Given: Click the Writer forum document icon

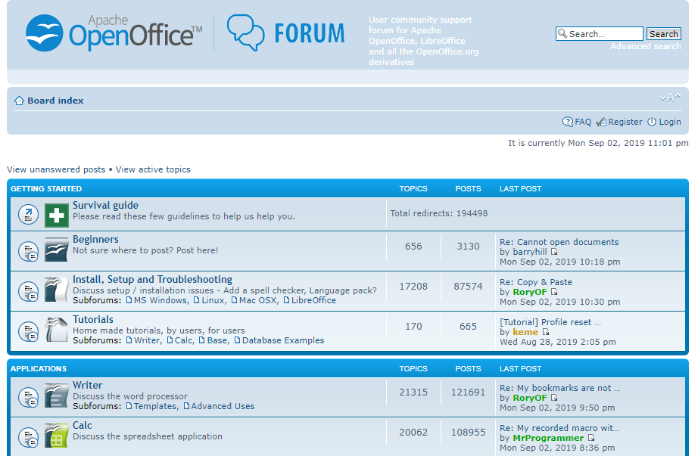Looking at the screenshot, I should [56, 395].
